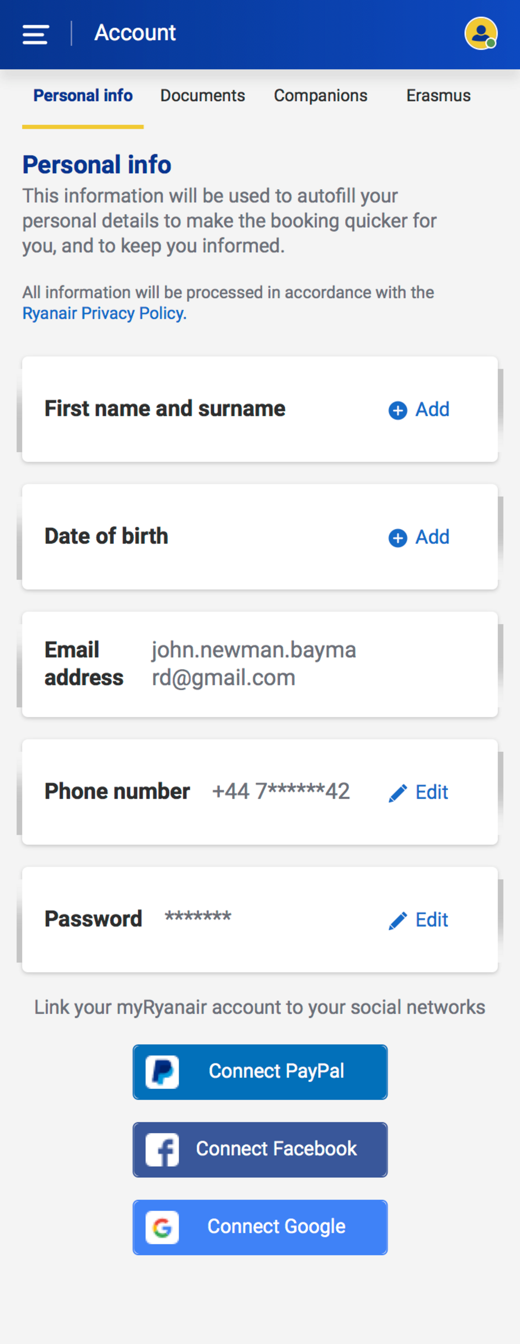
Task: Switch to the Companions tab
Action: pos(321,96)
